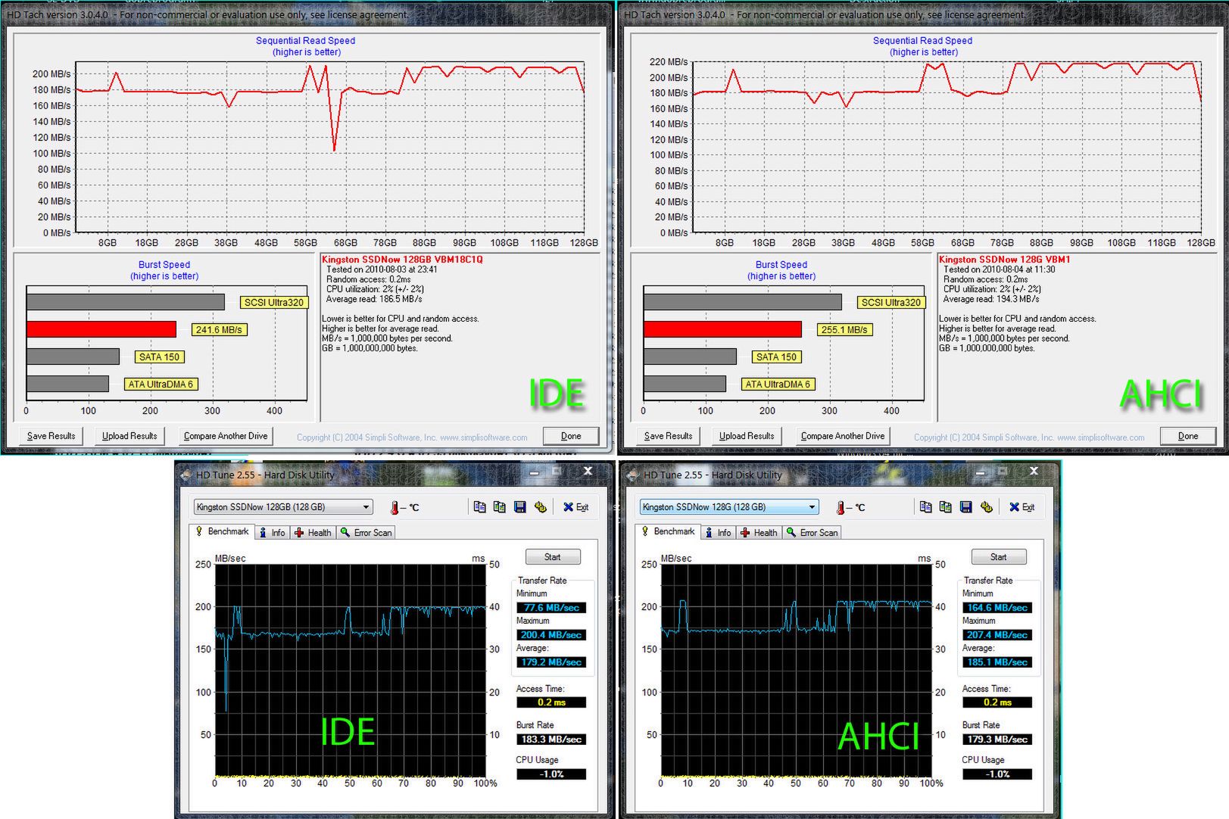Open simplisoftware.com link in IDE HD Tach

[484, 438]
